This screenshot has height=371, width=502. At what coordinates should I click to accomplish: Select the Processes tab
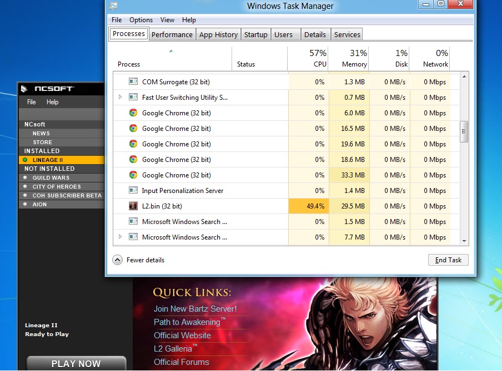click(x=129, y=34)
